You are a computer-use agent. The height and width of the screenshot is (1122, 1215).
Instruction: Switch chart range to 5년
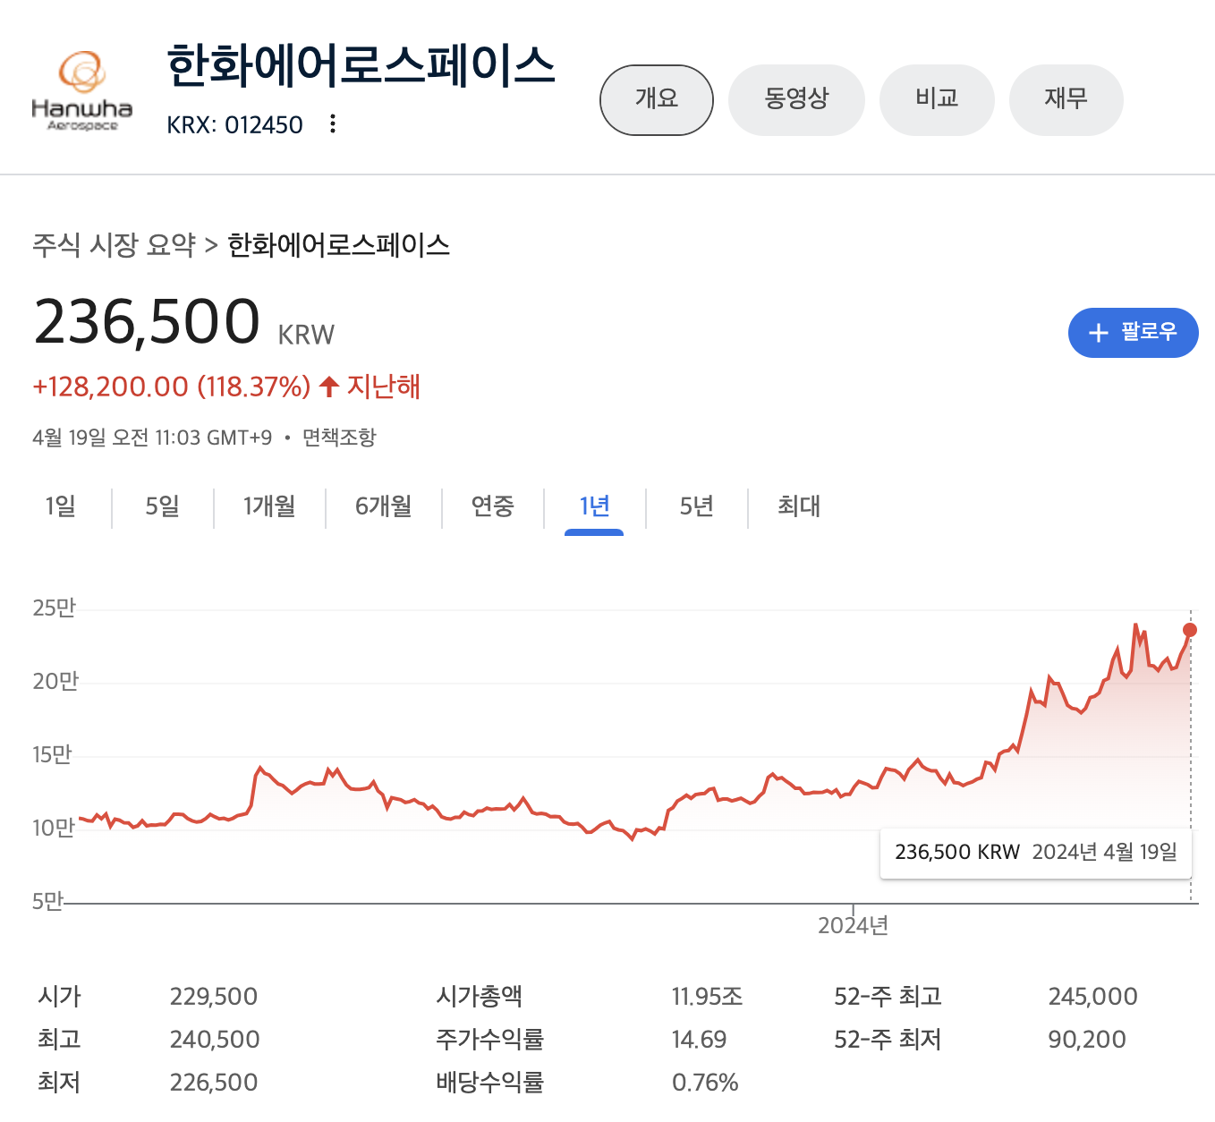point(696,506)
